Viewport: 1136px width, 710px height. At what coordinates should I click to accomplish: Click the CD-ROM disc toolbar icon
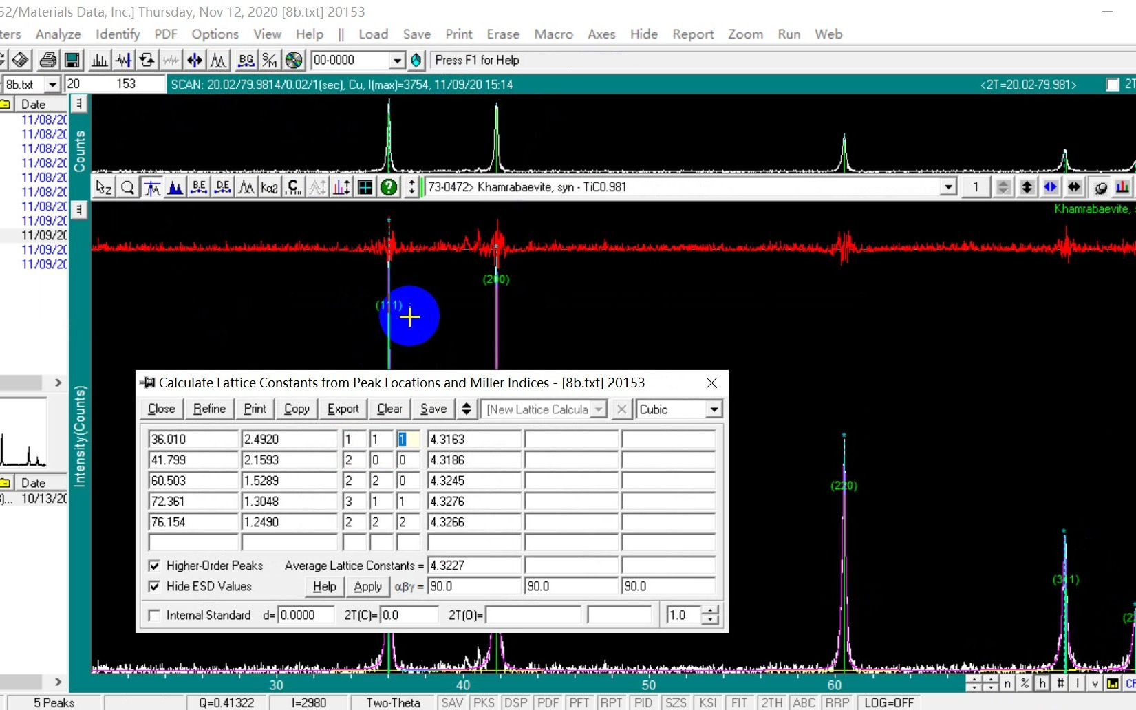294,61
